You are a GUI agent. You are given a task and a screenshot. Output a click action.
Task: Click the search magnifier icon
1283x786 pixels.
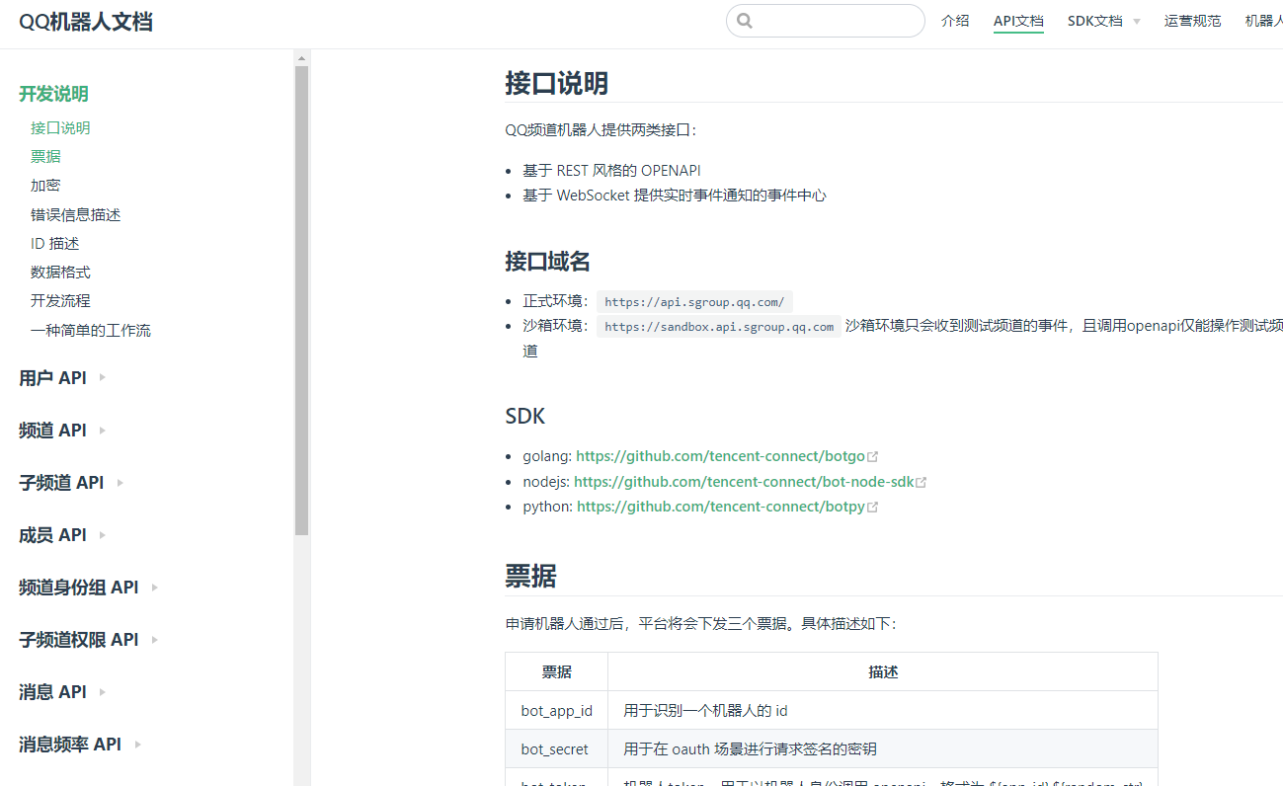coord(745,21)
